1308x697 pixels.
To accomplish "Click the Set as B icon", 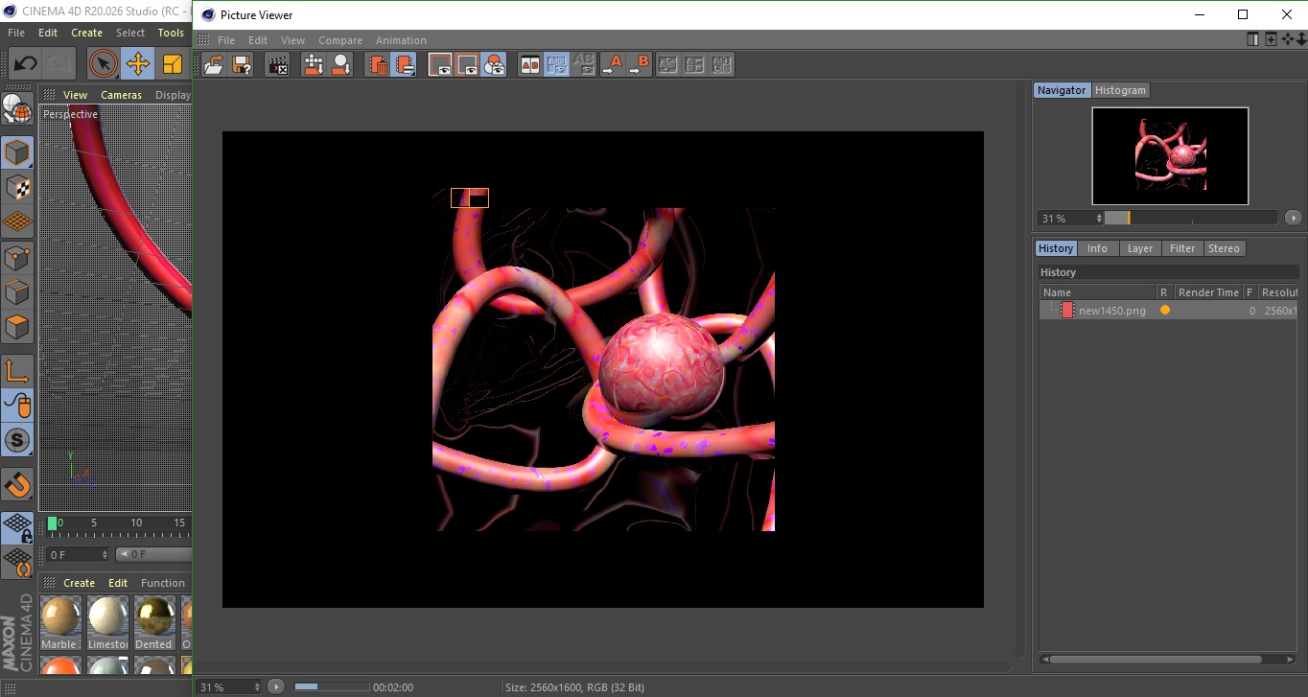I will [x=639, y=65].
